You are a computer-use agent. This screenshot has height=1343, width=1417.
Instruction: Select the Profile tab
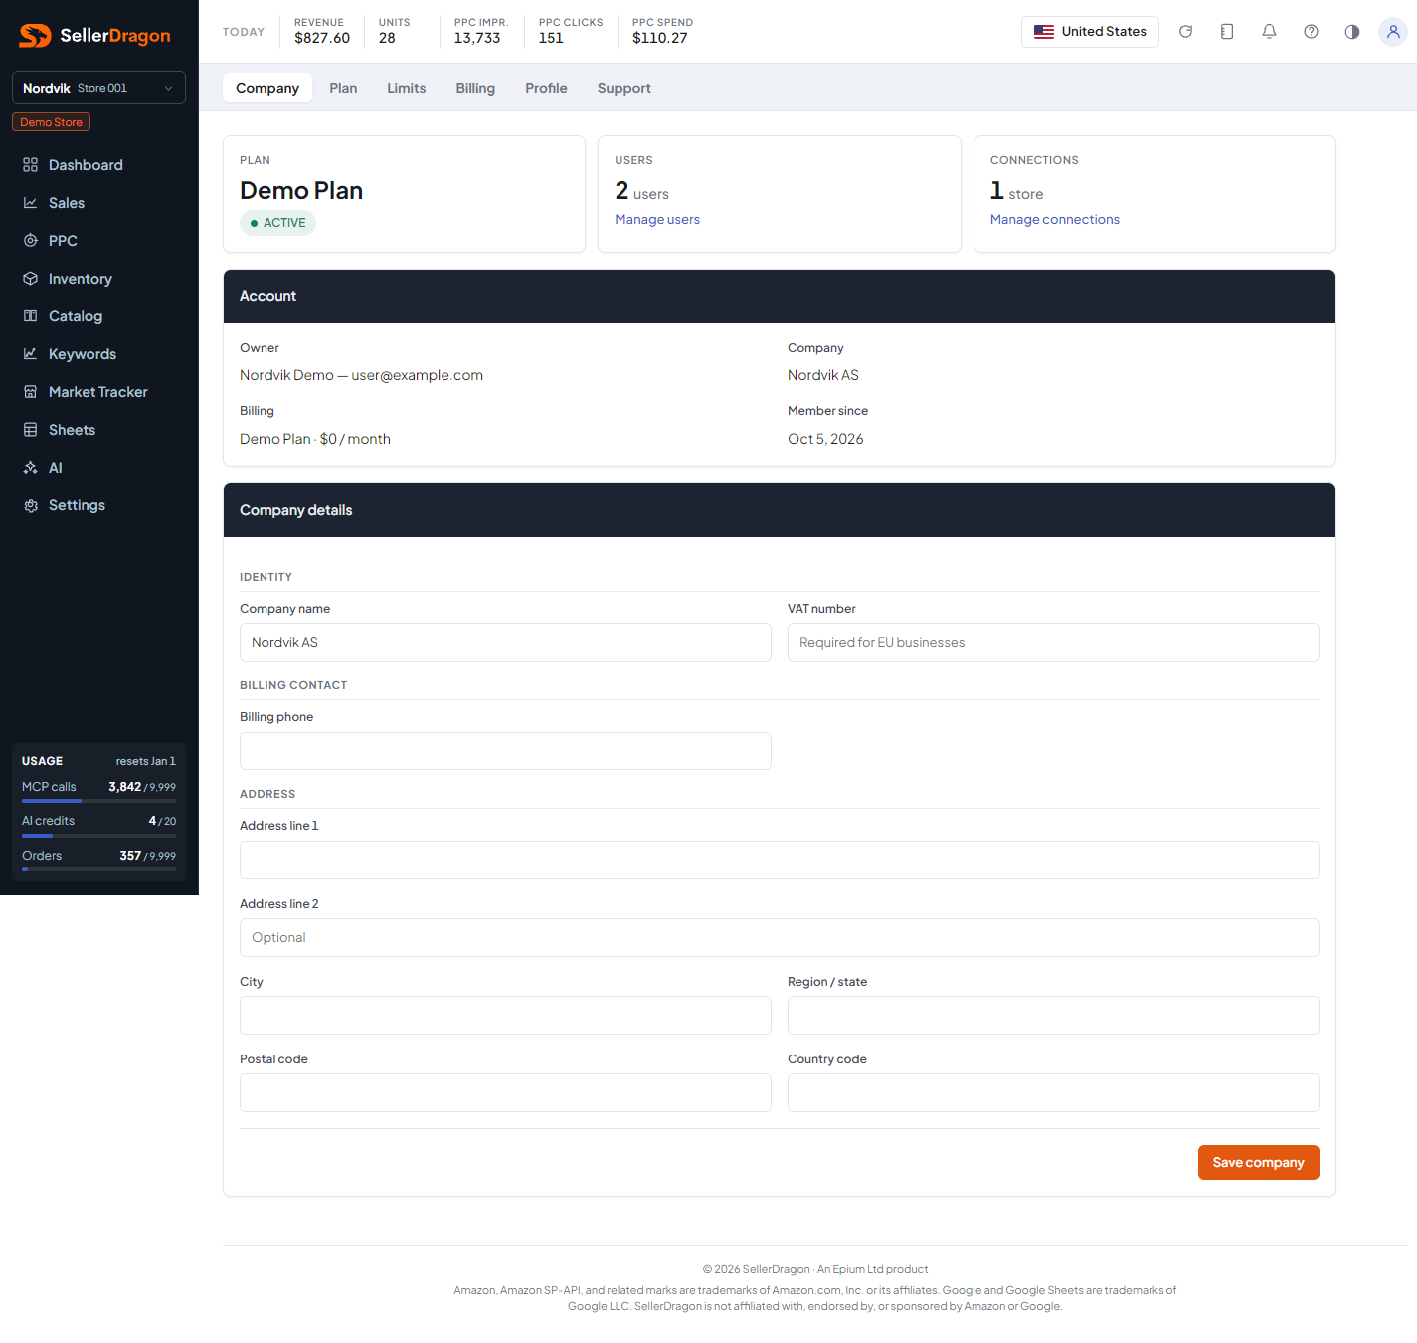(x=546, y=88)
